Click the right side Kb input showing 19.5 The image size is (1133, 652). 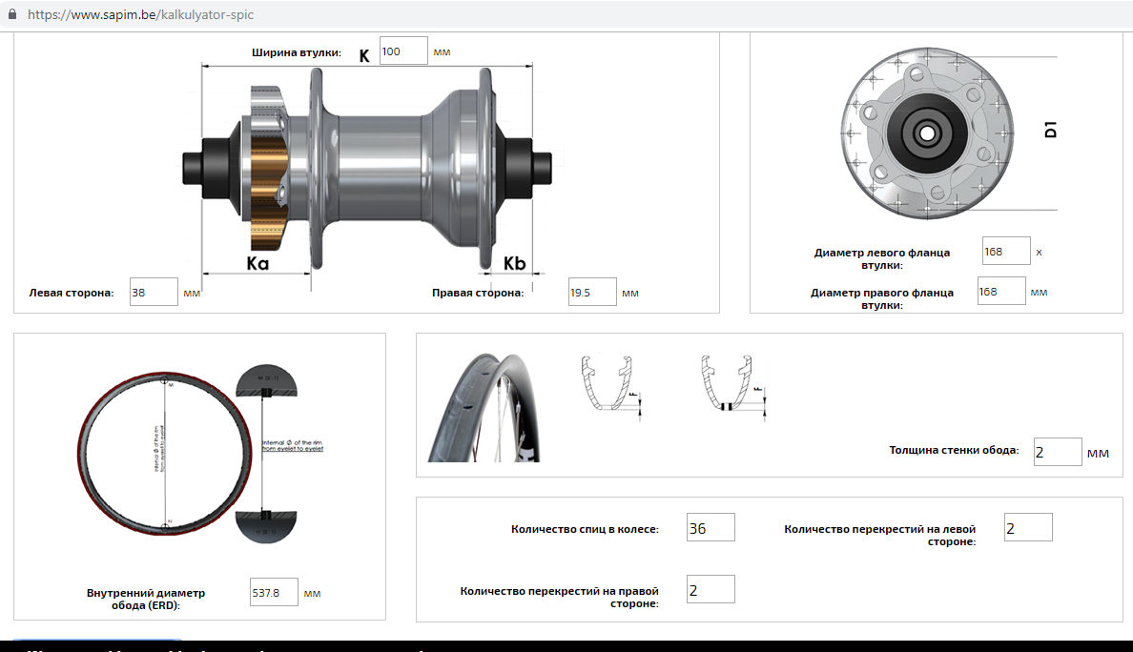pyautogui.click(x=591, y=292)
